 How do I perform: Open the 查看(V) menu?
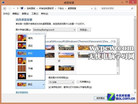pyautogui.click(x=25, y=14)
